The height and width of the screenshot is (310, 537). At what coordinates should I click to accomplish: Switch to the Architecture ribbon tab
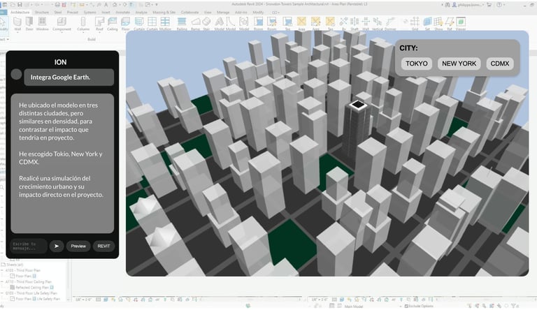(20, 13)
